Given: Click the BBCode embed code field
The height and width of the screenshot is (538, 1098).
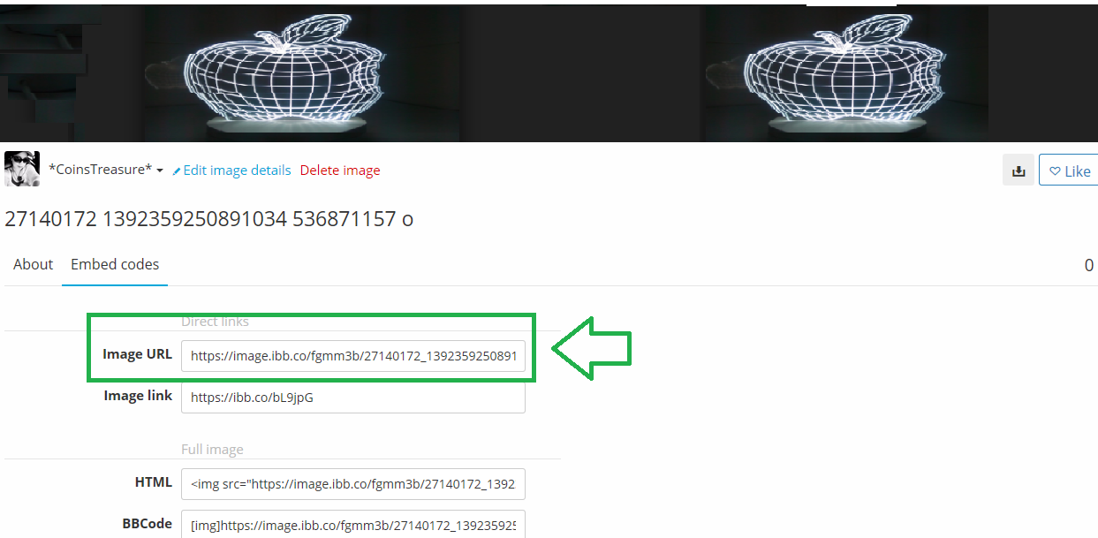Looking at the screenshot, I should coord(353,524).
